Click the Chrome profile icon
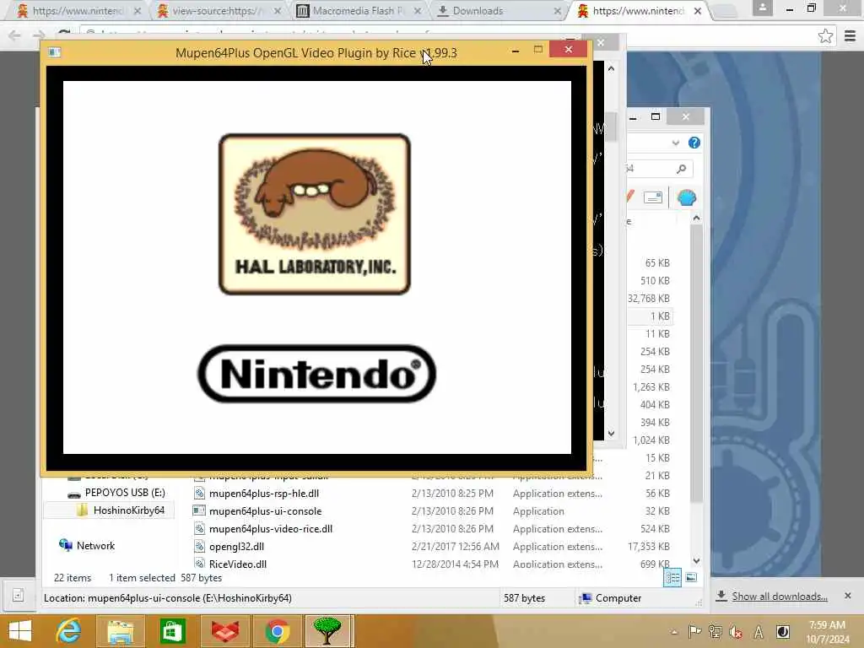 pos(763,8)
